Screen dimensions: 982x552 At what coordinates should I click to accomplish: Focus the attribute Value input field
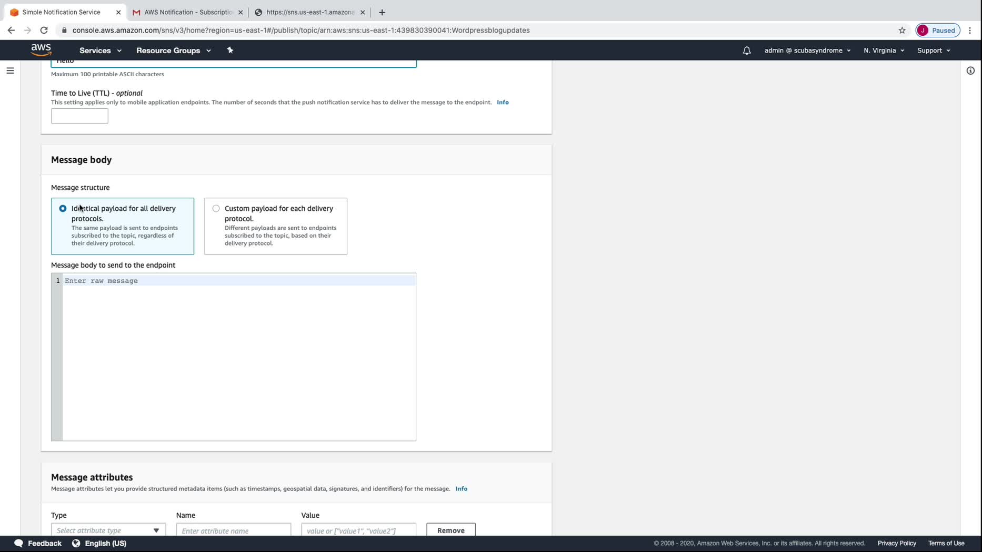359,530
